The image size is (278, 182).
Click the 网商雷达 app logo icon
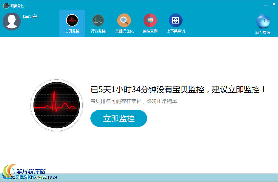point(6,6)
